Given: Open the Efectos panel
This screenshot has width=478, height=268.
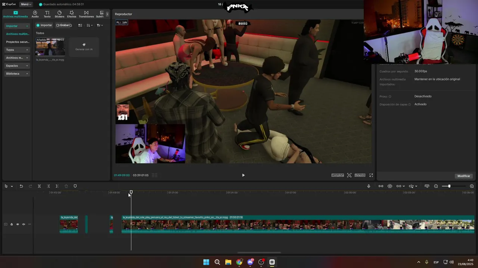Looking at the screenshot, I should 72,14.
